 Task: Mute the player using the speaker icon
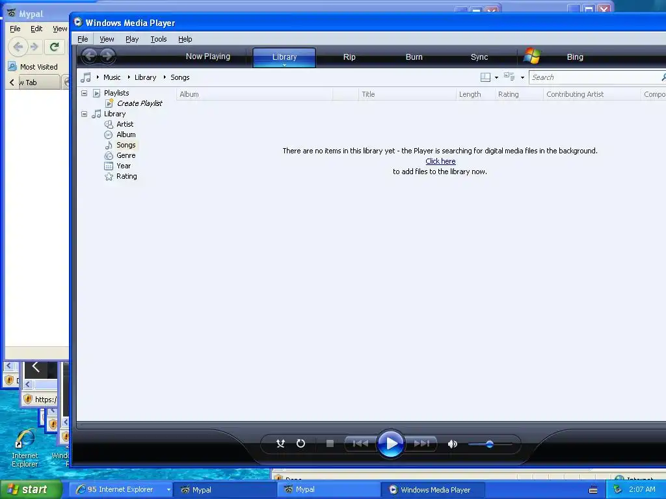[x=453, y=444]
